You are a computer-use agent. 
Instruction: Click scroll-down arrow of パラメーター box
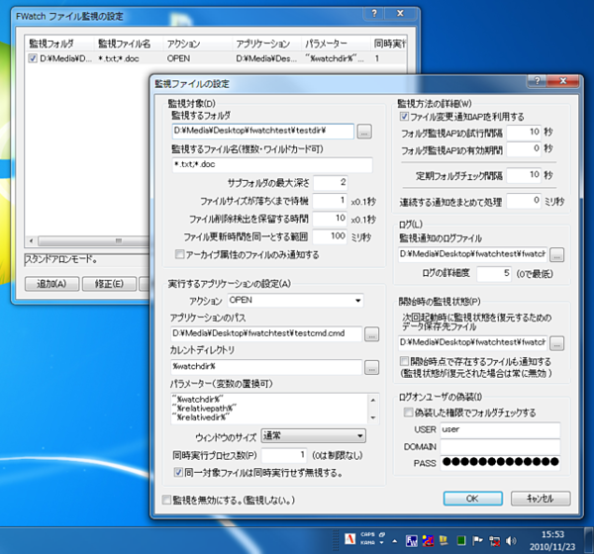[x=372, y=416]
